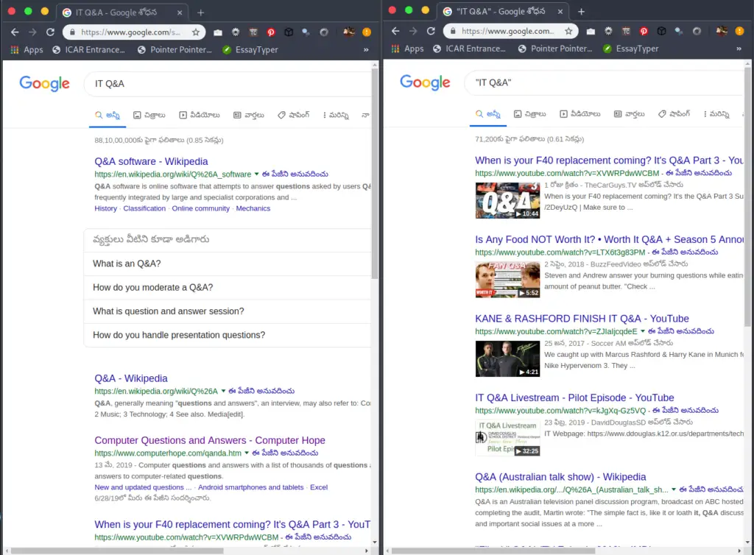This screenshot has height=555, width=754.
Task: Click the back arrow in right window
Action: pos(395,31)
